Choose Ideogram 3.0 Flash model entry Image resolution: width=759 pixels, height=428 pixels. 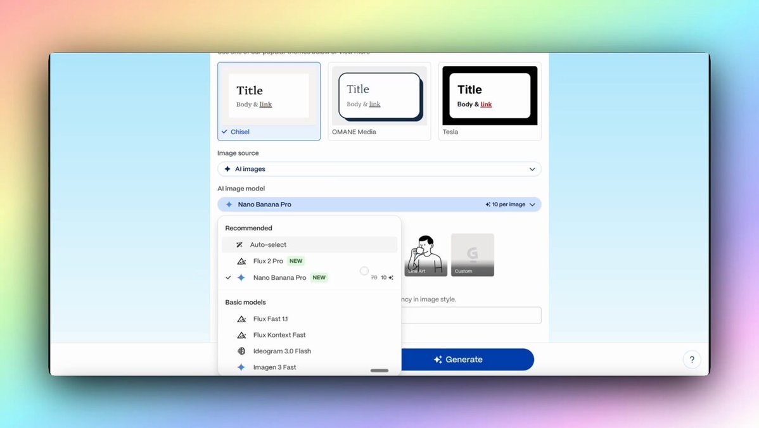pos(282,351)
